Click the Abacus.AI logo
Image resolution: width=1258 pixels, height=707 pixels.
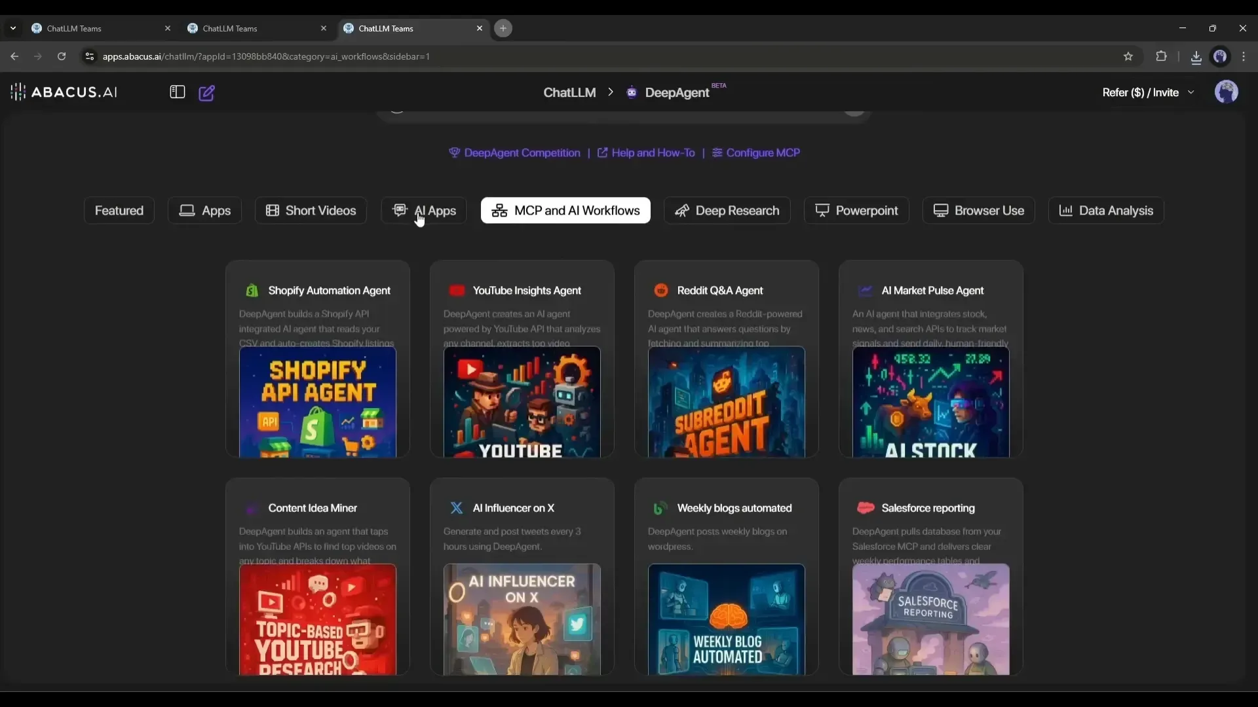coord(64,92)
